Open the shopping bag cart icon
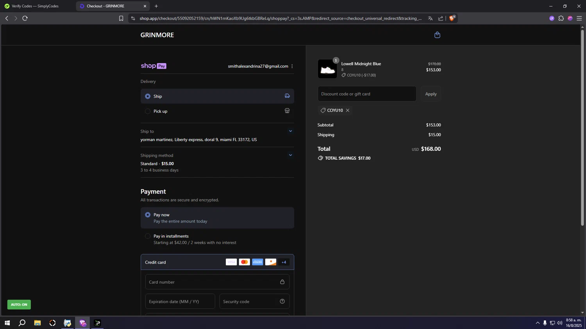Image resolution: width=586 pixels, height=329 pixels. [x=437, y=35]
